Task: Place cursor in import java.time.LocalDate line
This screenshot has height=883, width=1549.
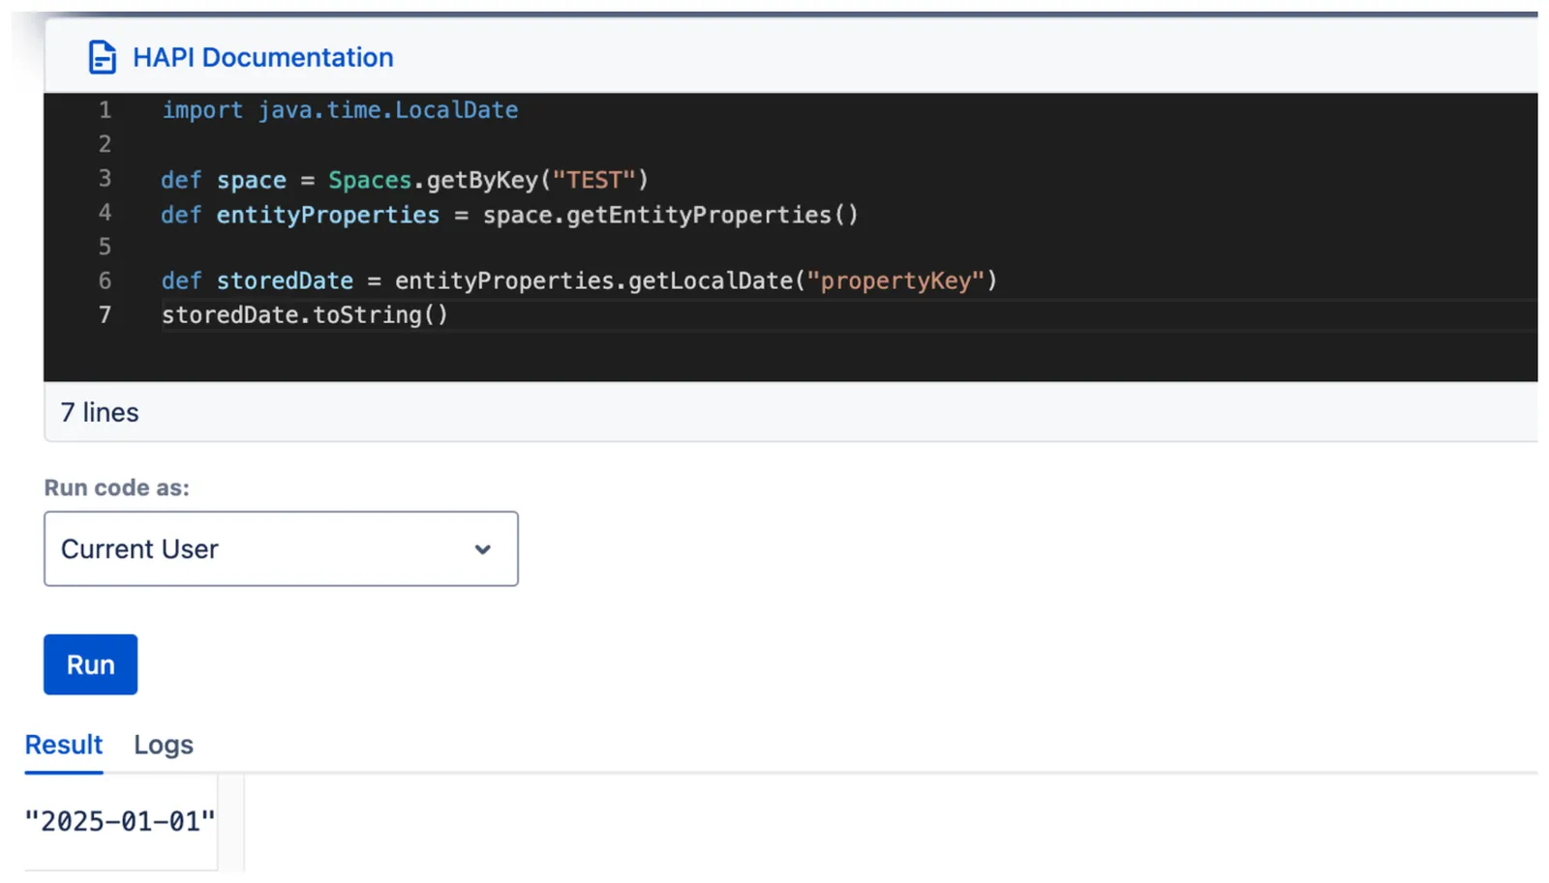Action: click(x=340, y=110)
